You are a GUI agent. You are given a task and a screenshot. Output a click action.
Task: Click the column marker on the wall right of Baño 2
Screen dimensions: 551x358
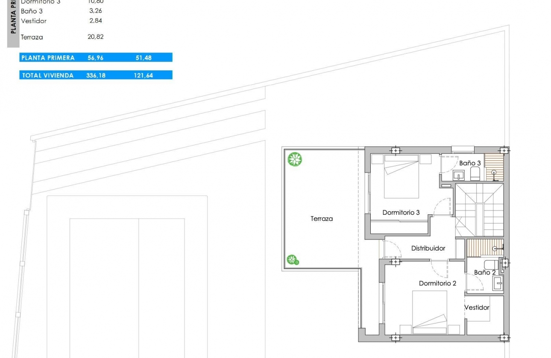(x=504, y=263)
